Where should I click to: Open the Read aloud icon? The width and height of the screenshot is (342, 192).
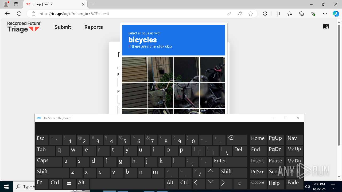pyautogui.click(x=240, y=14)
